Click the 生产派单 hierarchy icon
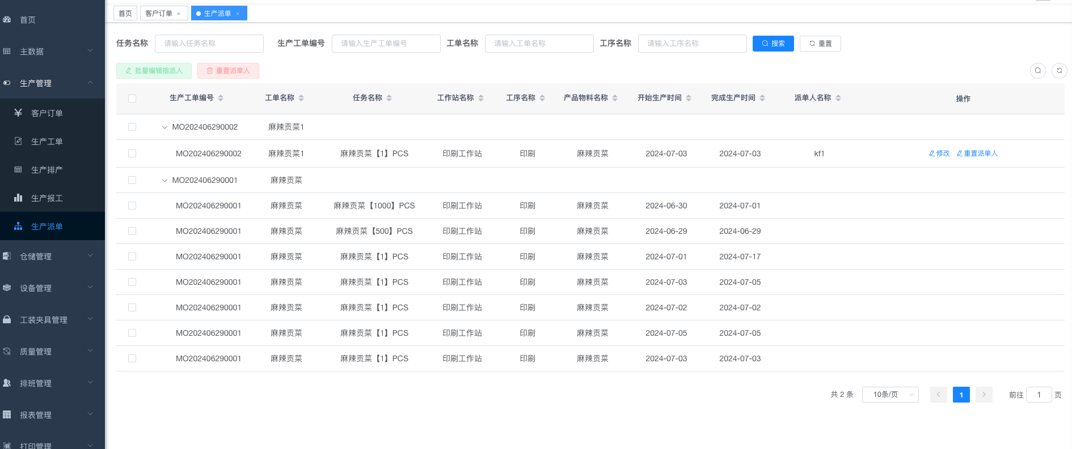Image resolution: width=1072 pixels, height=449 pixels. tap(18, 226)
